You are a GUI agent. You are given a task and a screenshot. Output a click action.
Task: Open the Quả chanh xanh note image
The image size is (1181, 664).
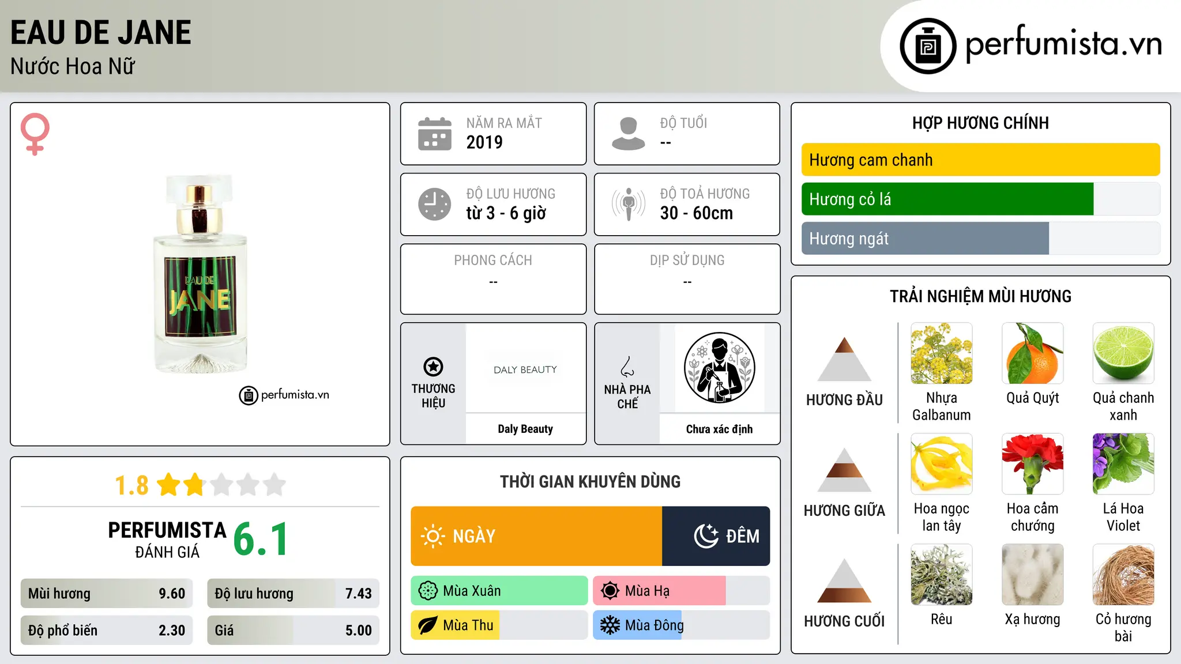pos(1123,353)
